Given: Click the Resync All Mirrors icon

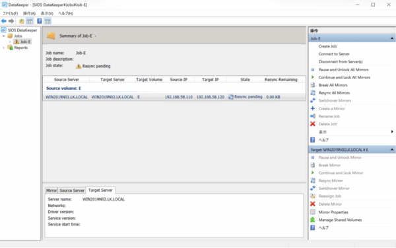Looking at the screenshot, I should point(313,93).
